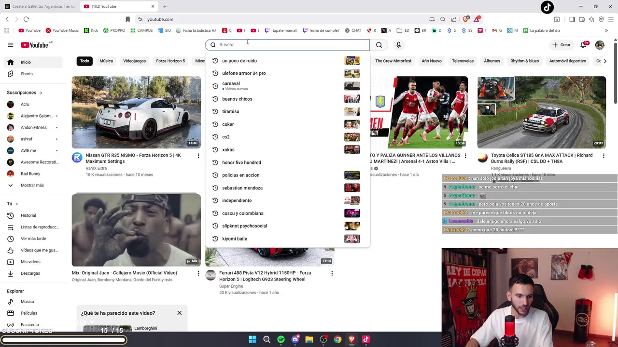Open Ver más tarde in sidebar
Image resolution: width=618 pixels, height=347 pixels.
[32, 239]
